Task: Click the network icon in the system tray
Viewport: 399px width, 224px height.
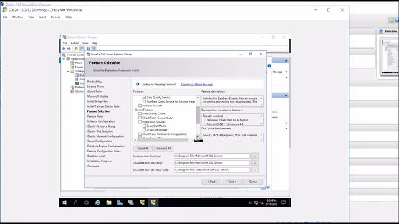Action: click(256, 203)
